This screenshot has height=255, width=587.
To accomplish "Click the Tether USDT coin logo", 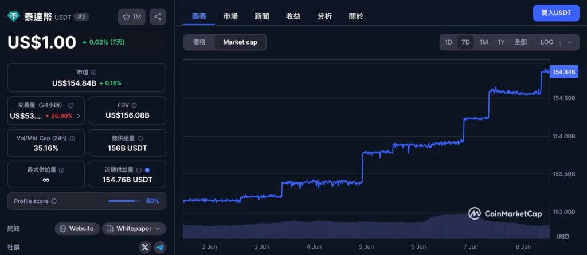I will [x=14, y=17].
